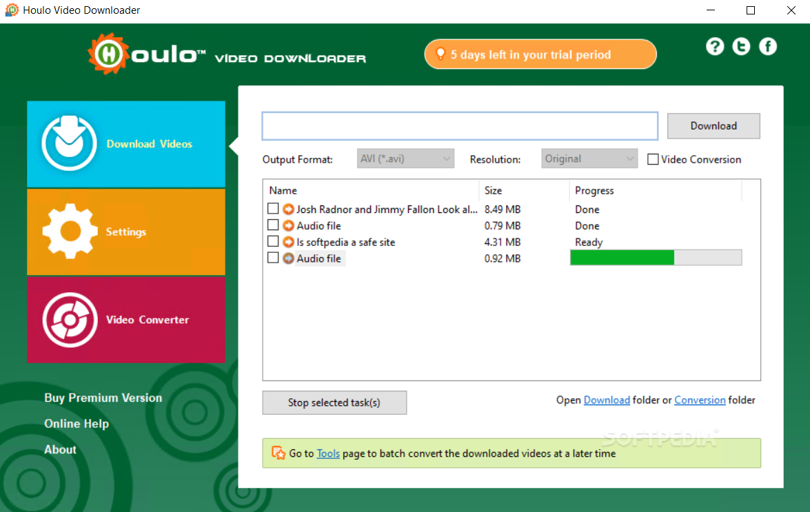The width and height of the screenshot is (810, 512).
Task: Select the 8.49 MB size cell
Action: [502, 209]
